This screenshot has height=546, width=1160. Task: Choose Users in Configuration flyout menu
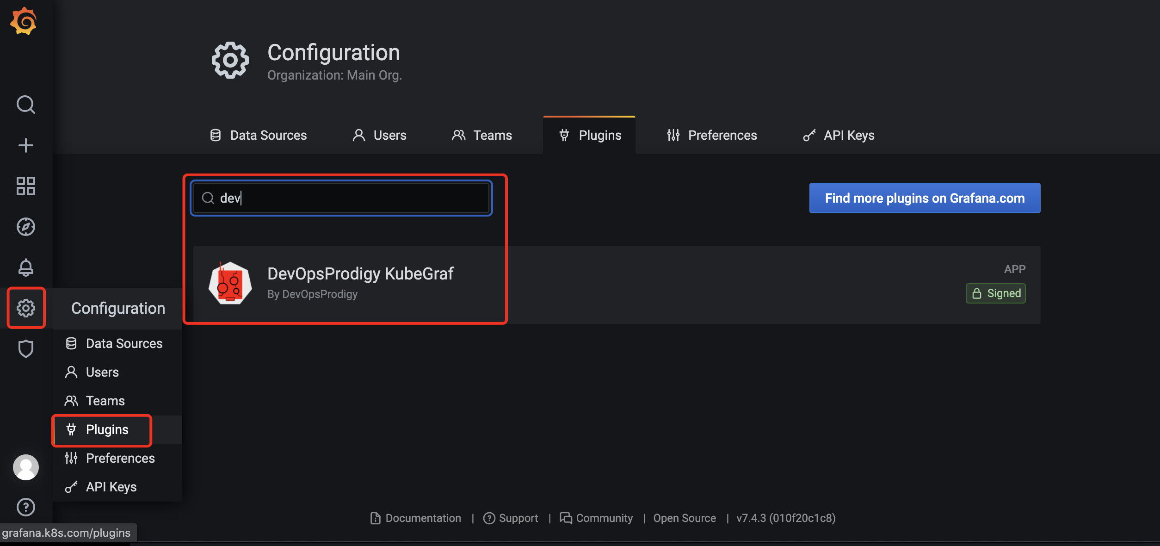coord(117,372)
